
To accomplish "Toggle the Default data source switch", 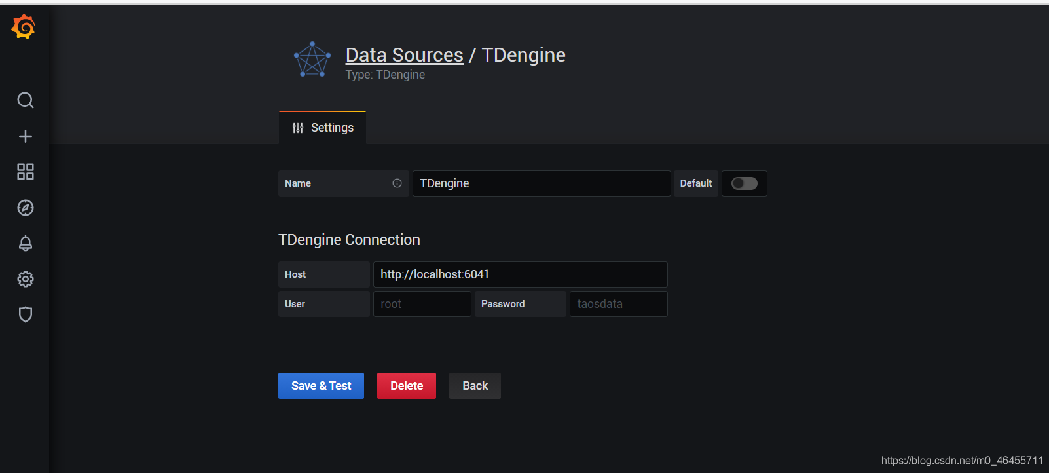I will pyautogui.click(x=745, y=183).
